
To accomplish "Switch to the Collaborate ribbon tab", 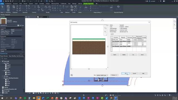I will pyautogui.click(x=63, y=4).
